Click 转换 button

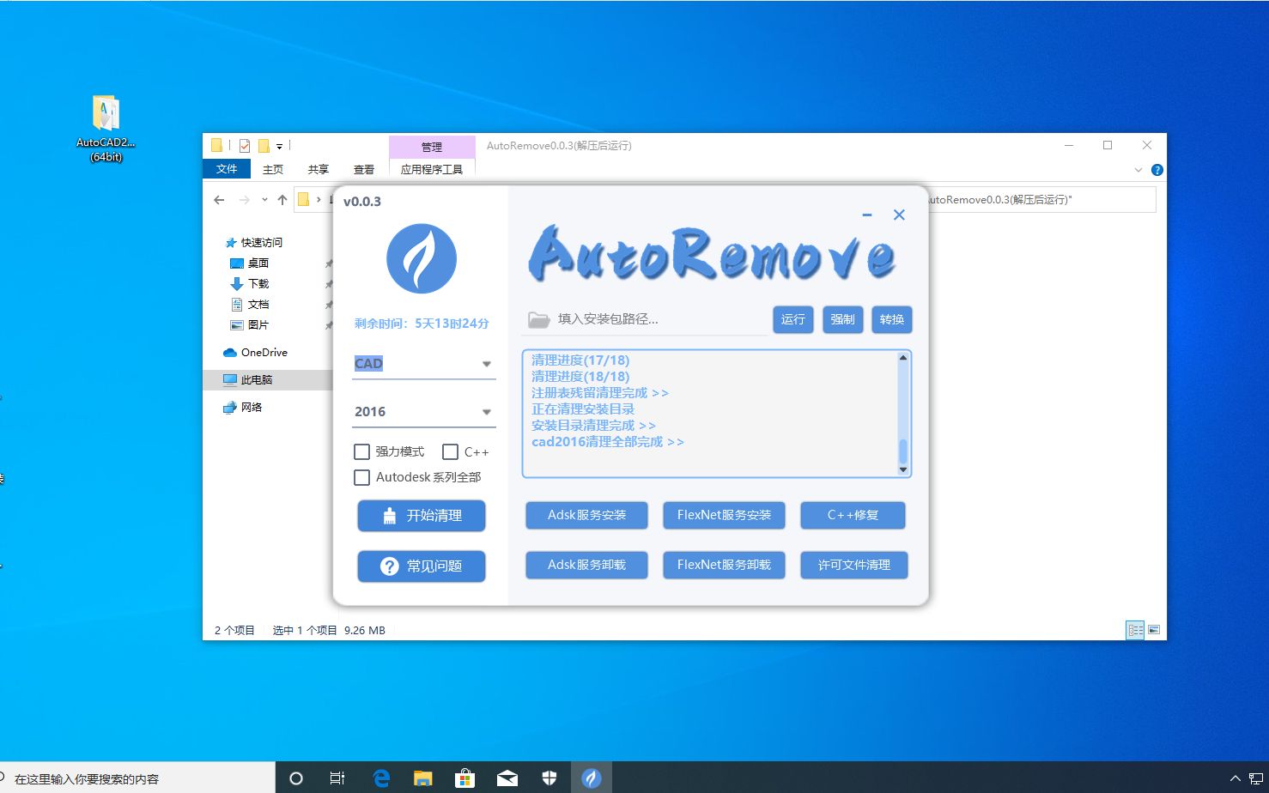click(892, 319)
